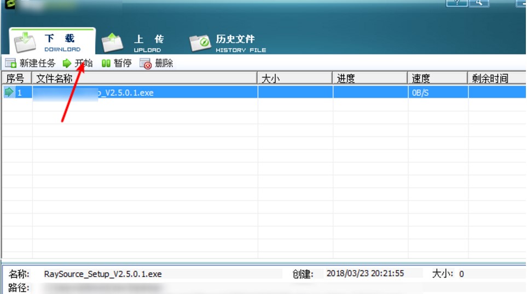Viewport: 527px width, 294px height.
Task: Click the upload folder icon
Action: [112, 43]
